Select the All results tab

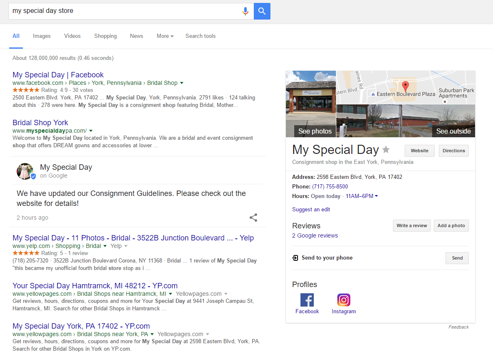point(16,36)
